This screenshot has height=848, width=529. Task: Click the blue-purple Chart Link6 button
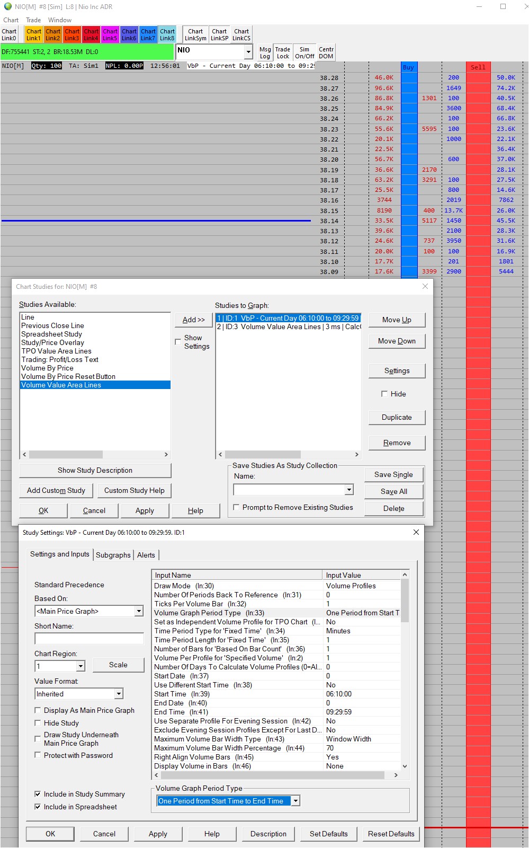(129, 35)
